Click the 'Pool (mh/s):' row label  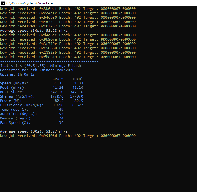[13, 88]
